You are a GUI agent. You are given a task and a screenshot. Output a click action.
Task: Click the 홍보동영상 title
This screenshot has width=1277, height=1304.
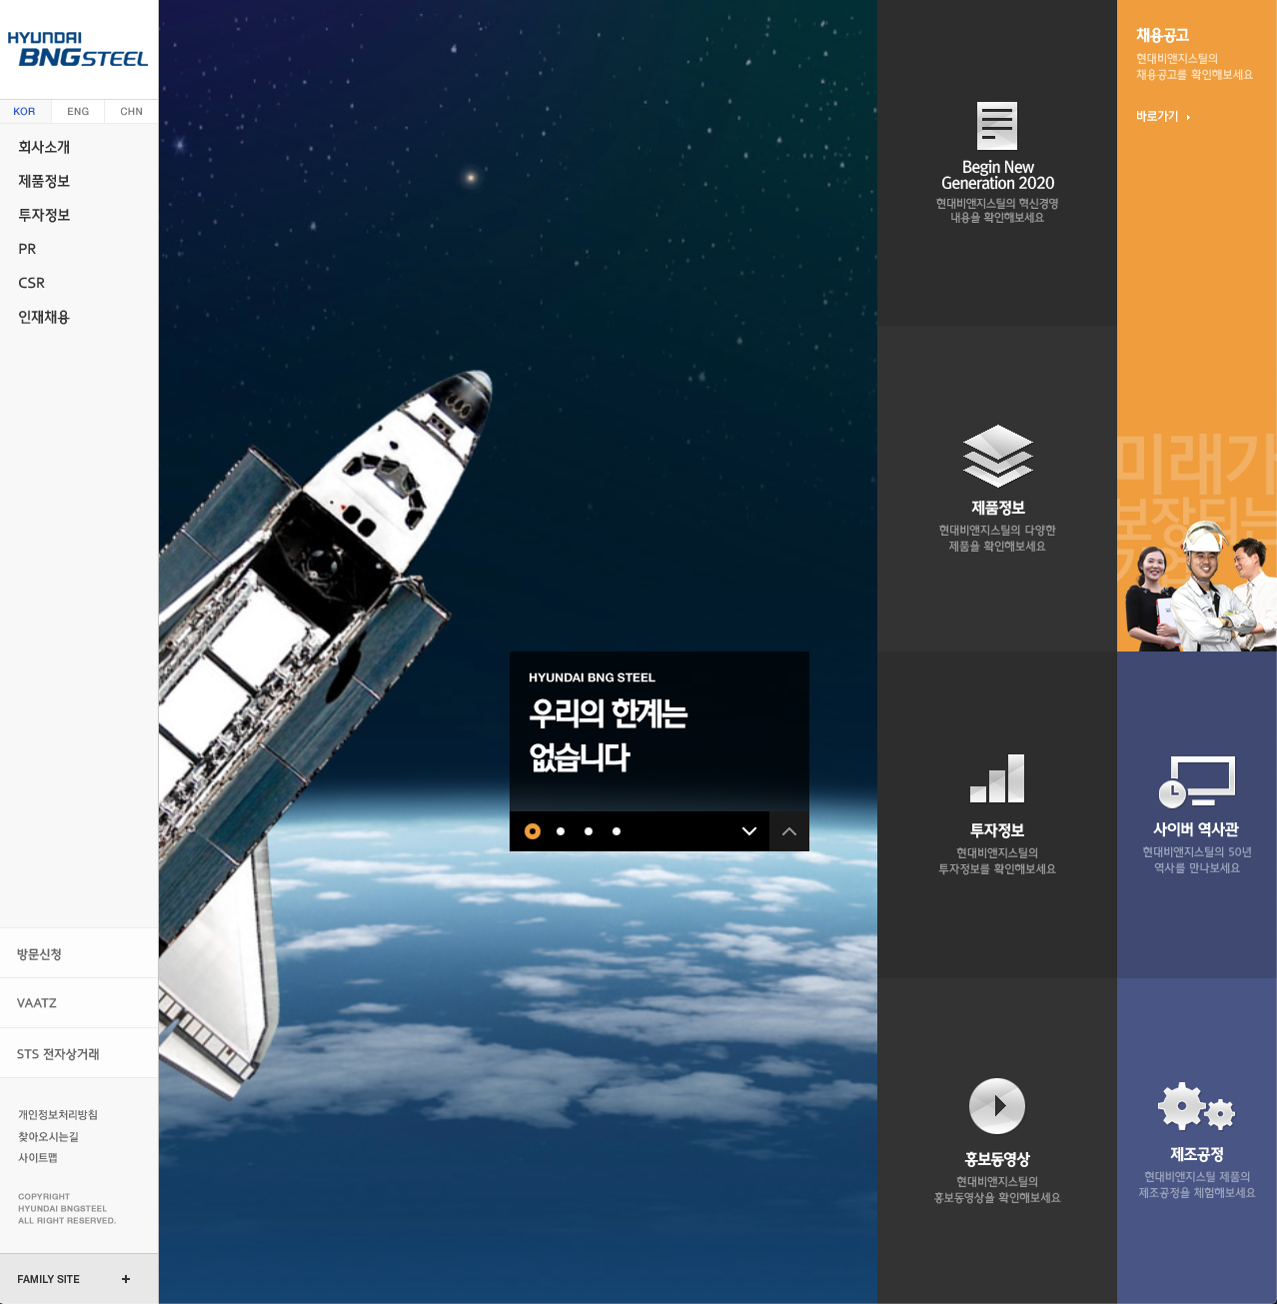[997, 1159]
